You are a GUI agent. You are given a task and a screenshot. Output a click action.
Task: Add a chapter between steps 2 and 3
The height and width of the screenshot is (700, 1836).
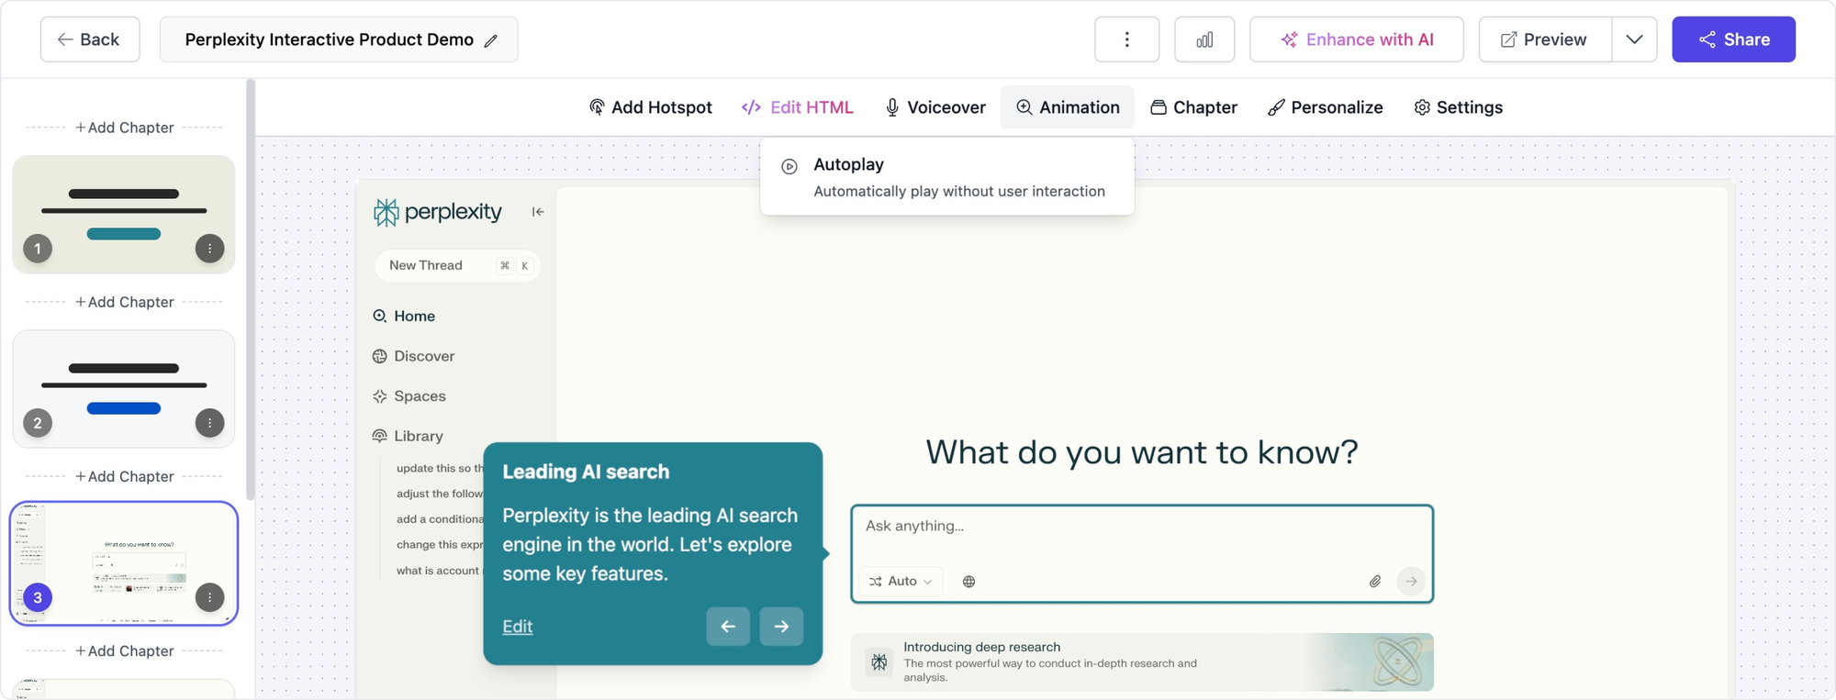124,476
